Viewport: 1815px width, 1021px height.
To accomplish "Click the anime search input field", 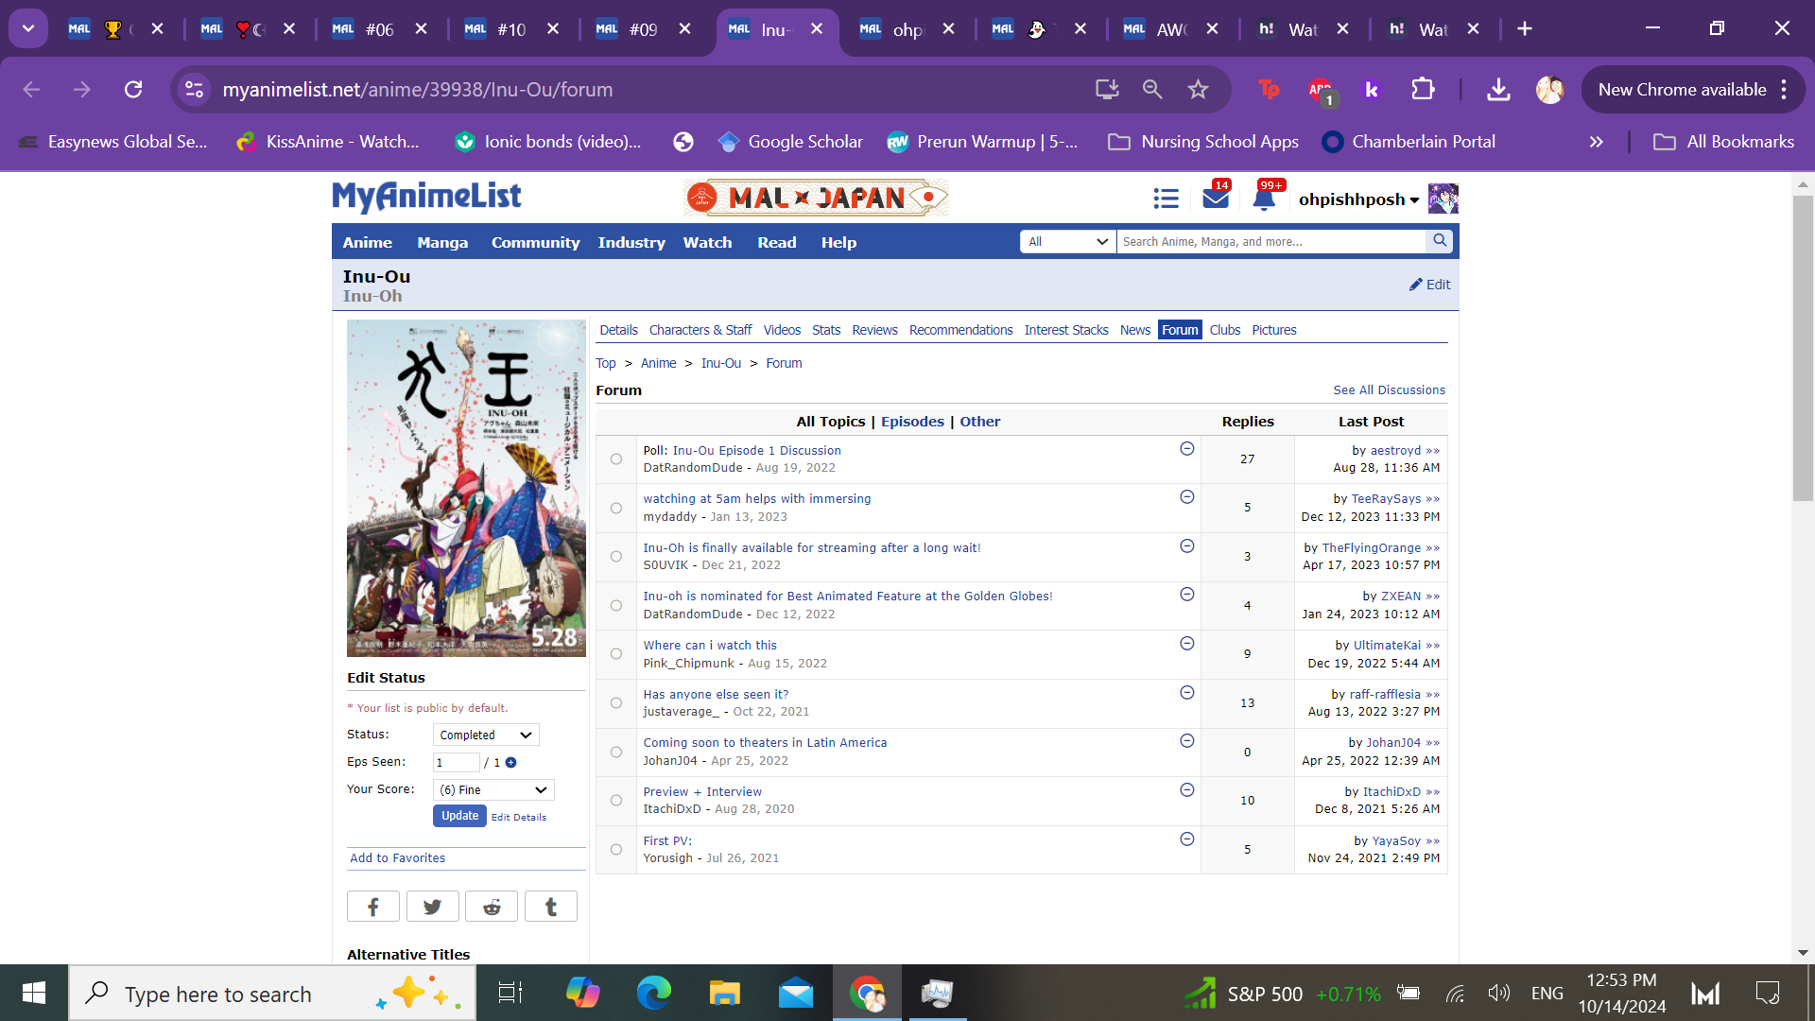I will point(1270,242).
